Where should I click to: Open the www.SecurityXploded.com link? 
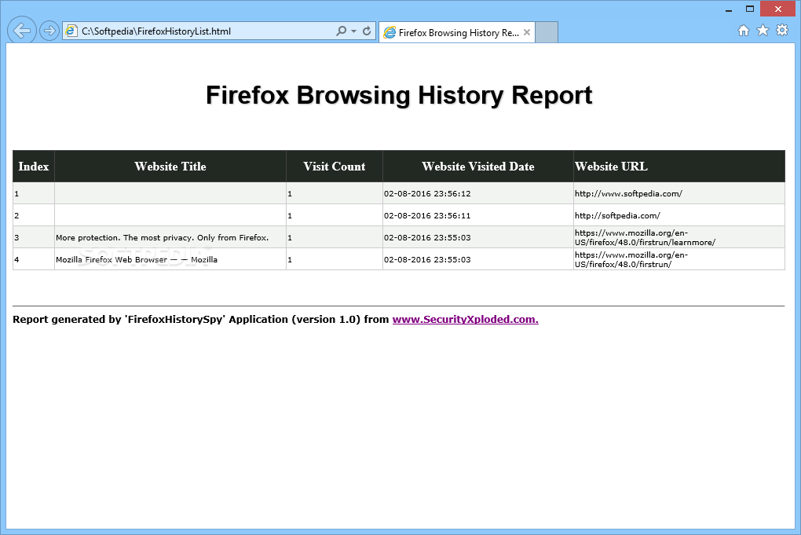pos(466,320)
